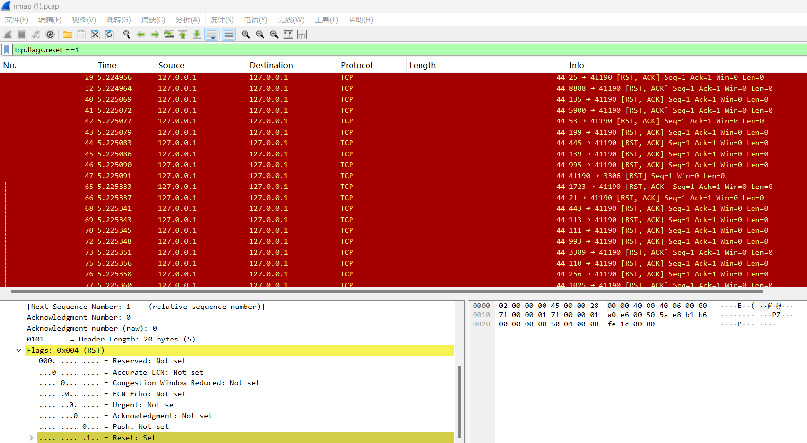807x443 pixels.
Task: Select packet 41 from port 5900
Action: (x=403, y=110)
